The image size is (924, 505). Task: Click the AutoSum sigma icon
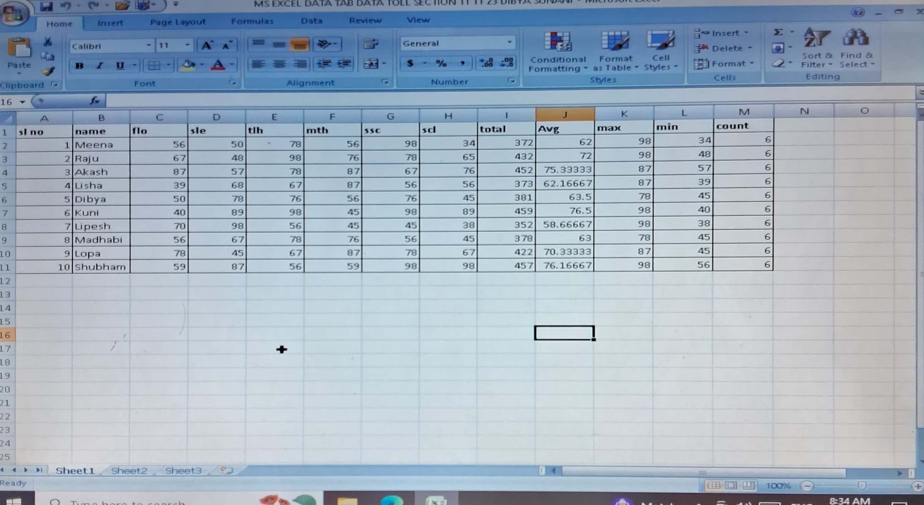pyautogui.click(x=778, y=33)
